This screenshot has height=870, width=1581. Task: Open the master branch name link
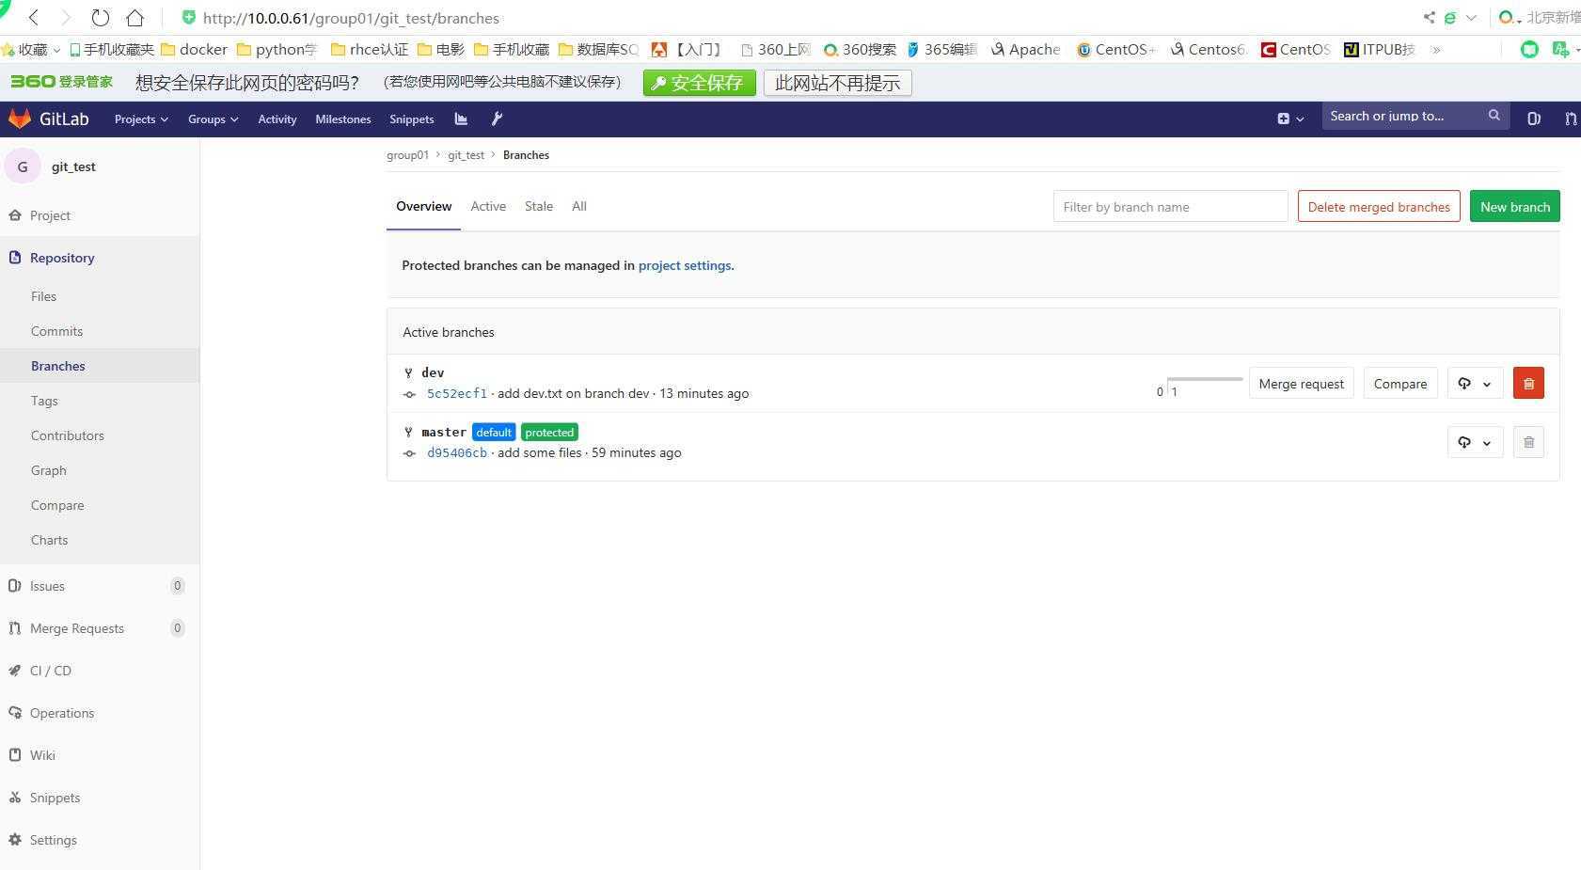tap(444, 432)
